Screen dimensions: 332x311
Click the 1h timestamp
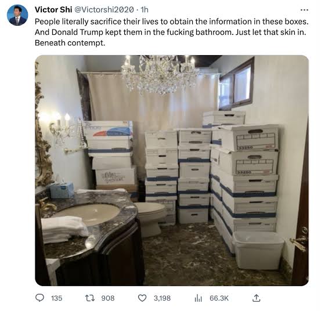[x=145, y=9]
